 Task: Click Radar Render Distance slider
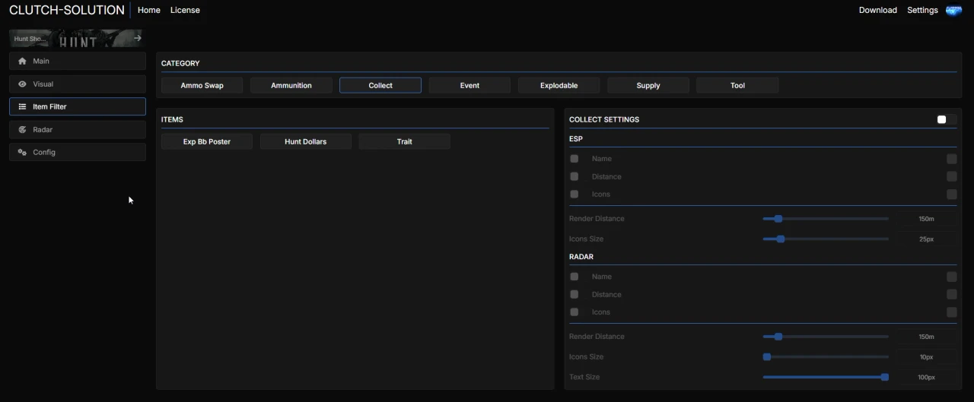pos(826,337)
